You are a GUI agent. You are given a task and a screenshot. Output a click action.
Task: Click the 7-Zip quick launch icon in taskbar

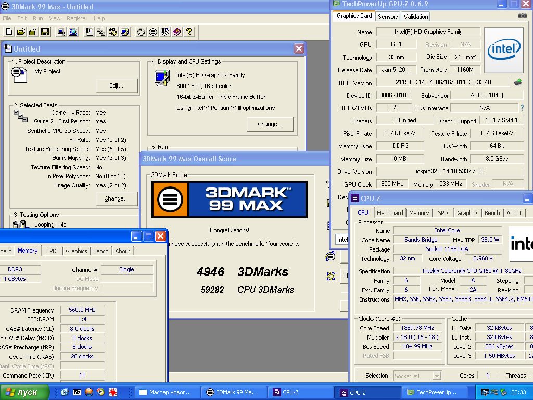pos(77,392)
